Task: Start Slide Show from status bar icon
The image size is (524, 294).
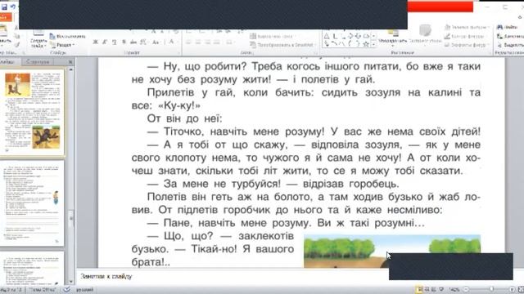Action: coord(441,289)
